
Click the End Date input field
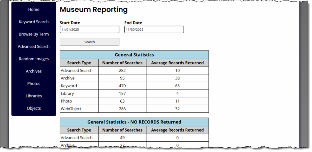tap(154, 30)
